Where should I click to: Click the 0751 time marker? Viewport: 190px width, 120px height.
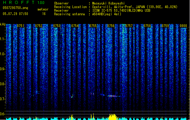click(21, 26)
